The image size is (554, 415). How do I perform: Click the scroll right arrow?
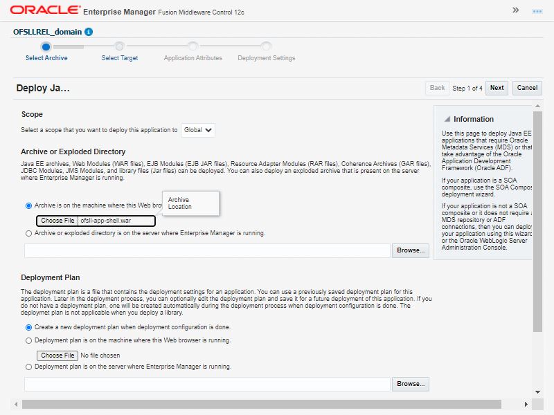[x=526, y=404]
